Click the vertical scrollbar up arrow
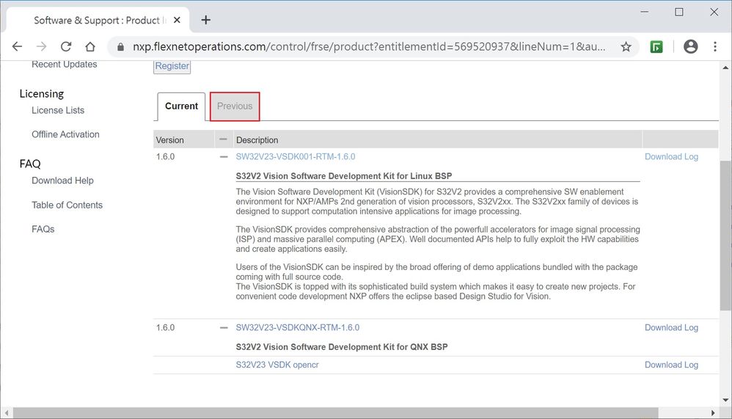 click(725, 68)
